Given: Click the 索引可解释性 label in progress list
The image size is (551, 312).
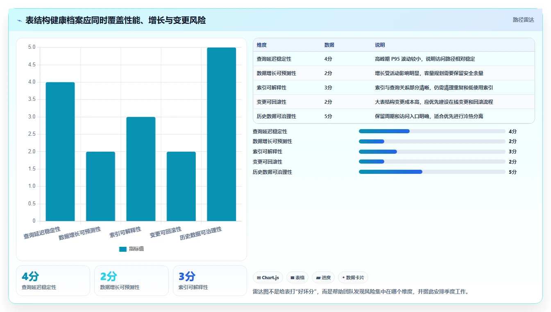Looking at the screenshot, I should [268, 152].
